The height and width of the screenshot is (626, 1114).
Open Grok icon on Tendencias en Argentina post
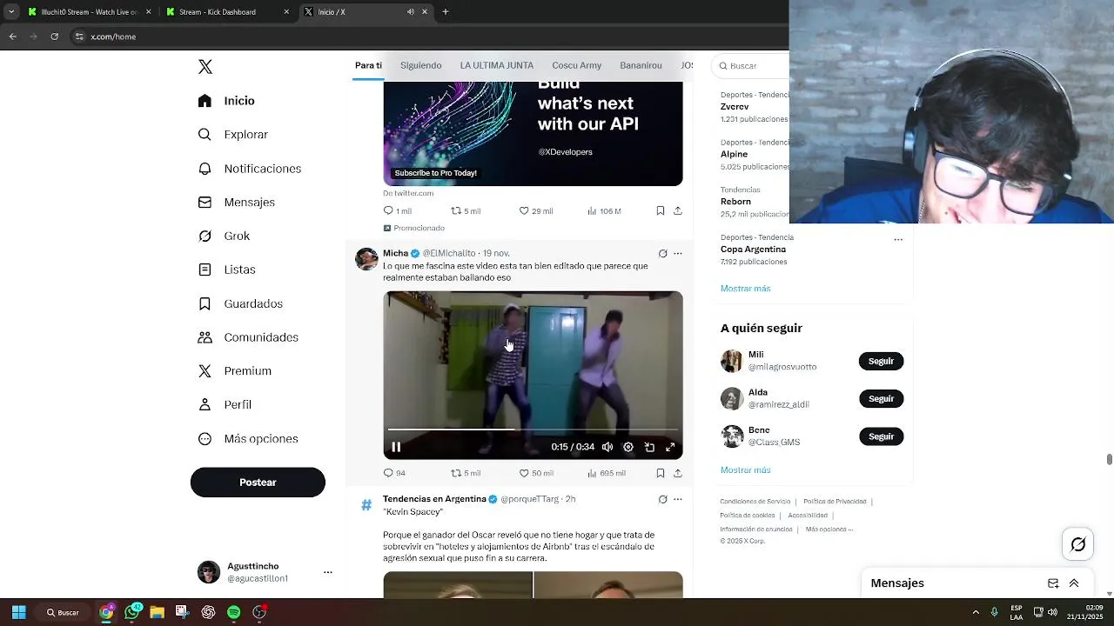[663, 499]
